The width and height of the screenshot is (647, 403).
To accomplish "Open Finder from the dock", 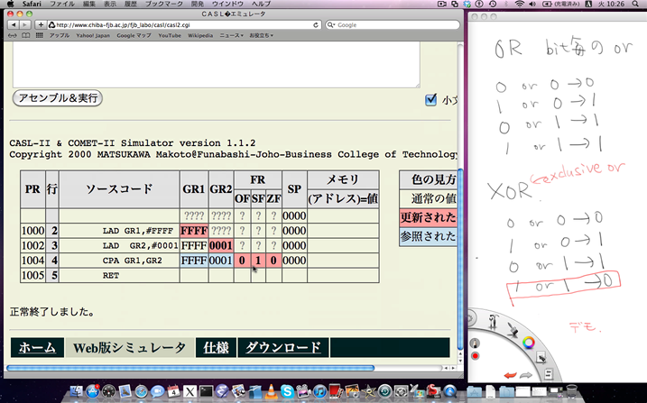I will point(77,391).
